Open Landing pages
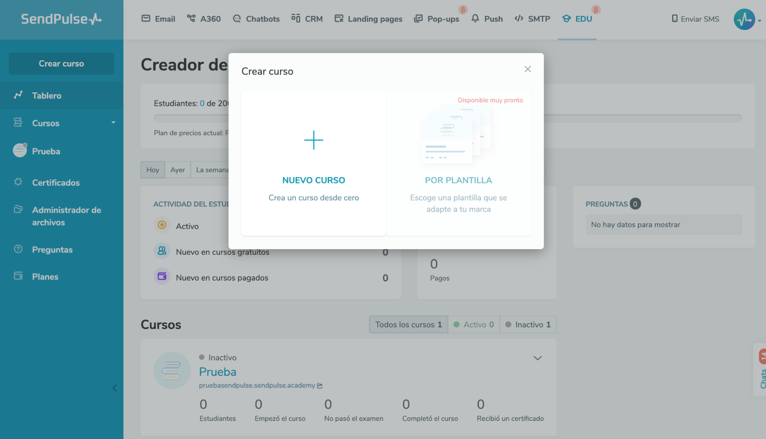 (x=368, y=19)
